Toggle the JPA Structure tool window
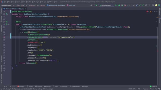Image resolution: width=161 pixels, height=90 pixels. point(1,79)
